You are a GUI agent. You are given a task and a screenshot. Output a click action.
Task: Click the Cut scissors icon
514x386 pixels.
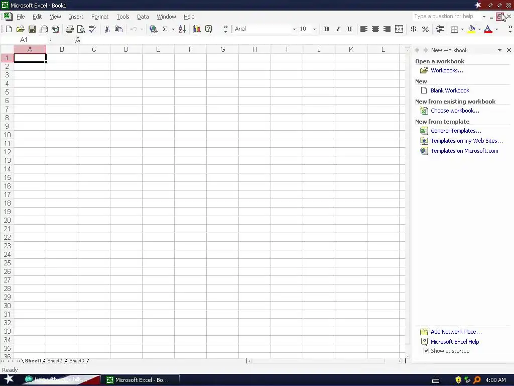[107, 29]
